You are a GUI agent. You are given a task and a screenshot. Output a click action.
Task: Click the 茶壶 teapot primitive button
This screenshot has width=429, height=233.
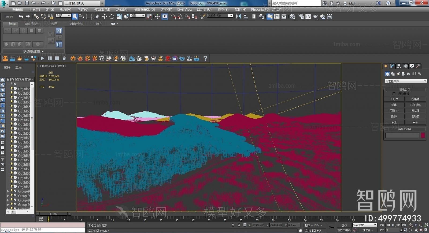394,122
